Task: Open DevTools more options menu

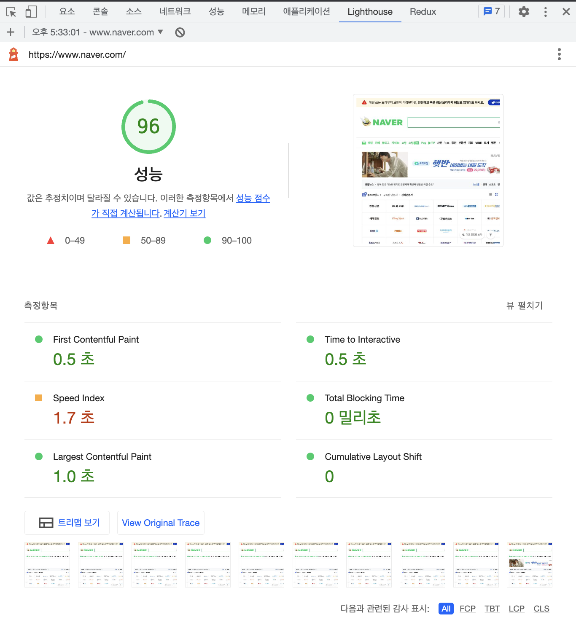Action: point(546,12)
